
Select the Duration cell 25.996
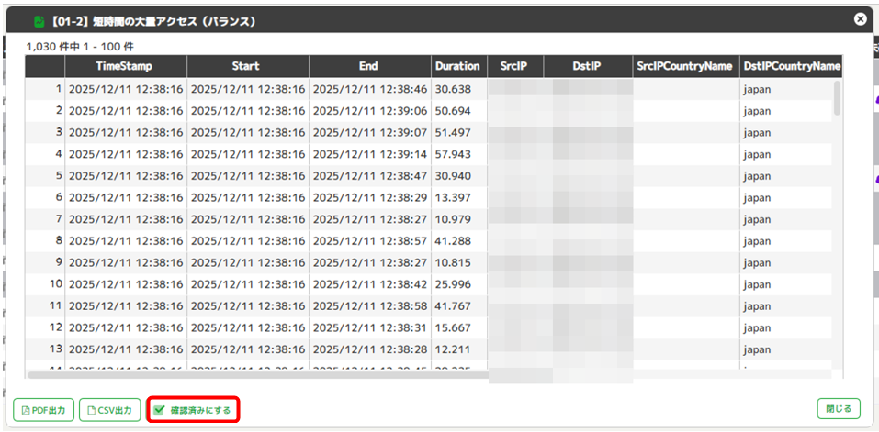459,284
